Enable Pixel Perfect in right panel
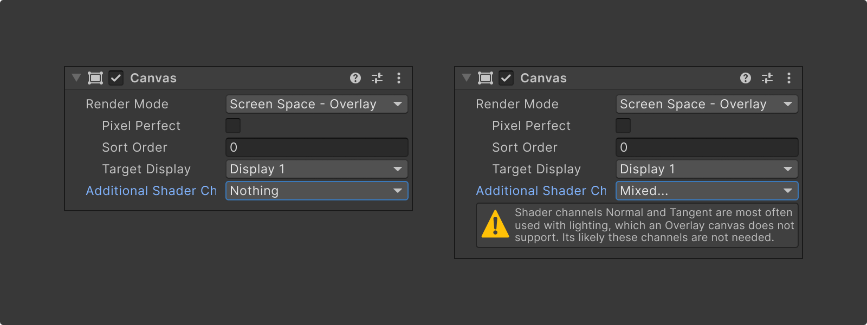 pos(623,126)
